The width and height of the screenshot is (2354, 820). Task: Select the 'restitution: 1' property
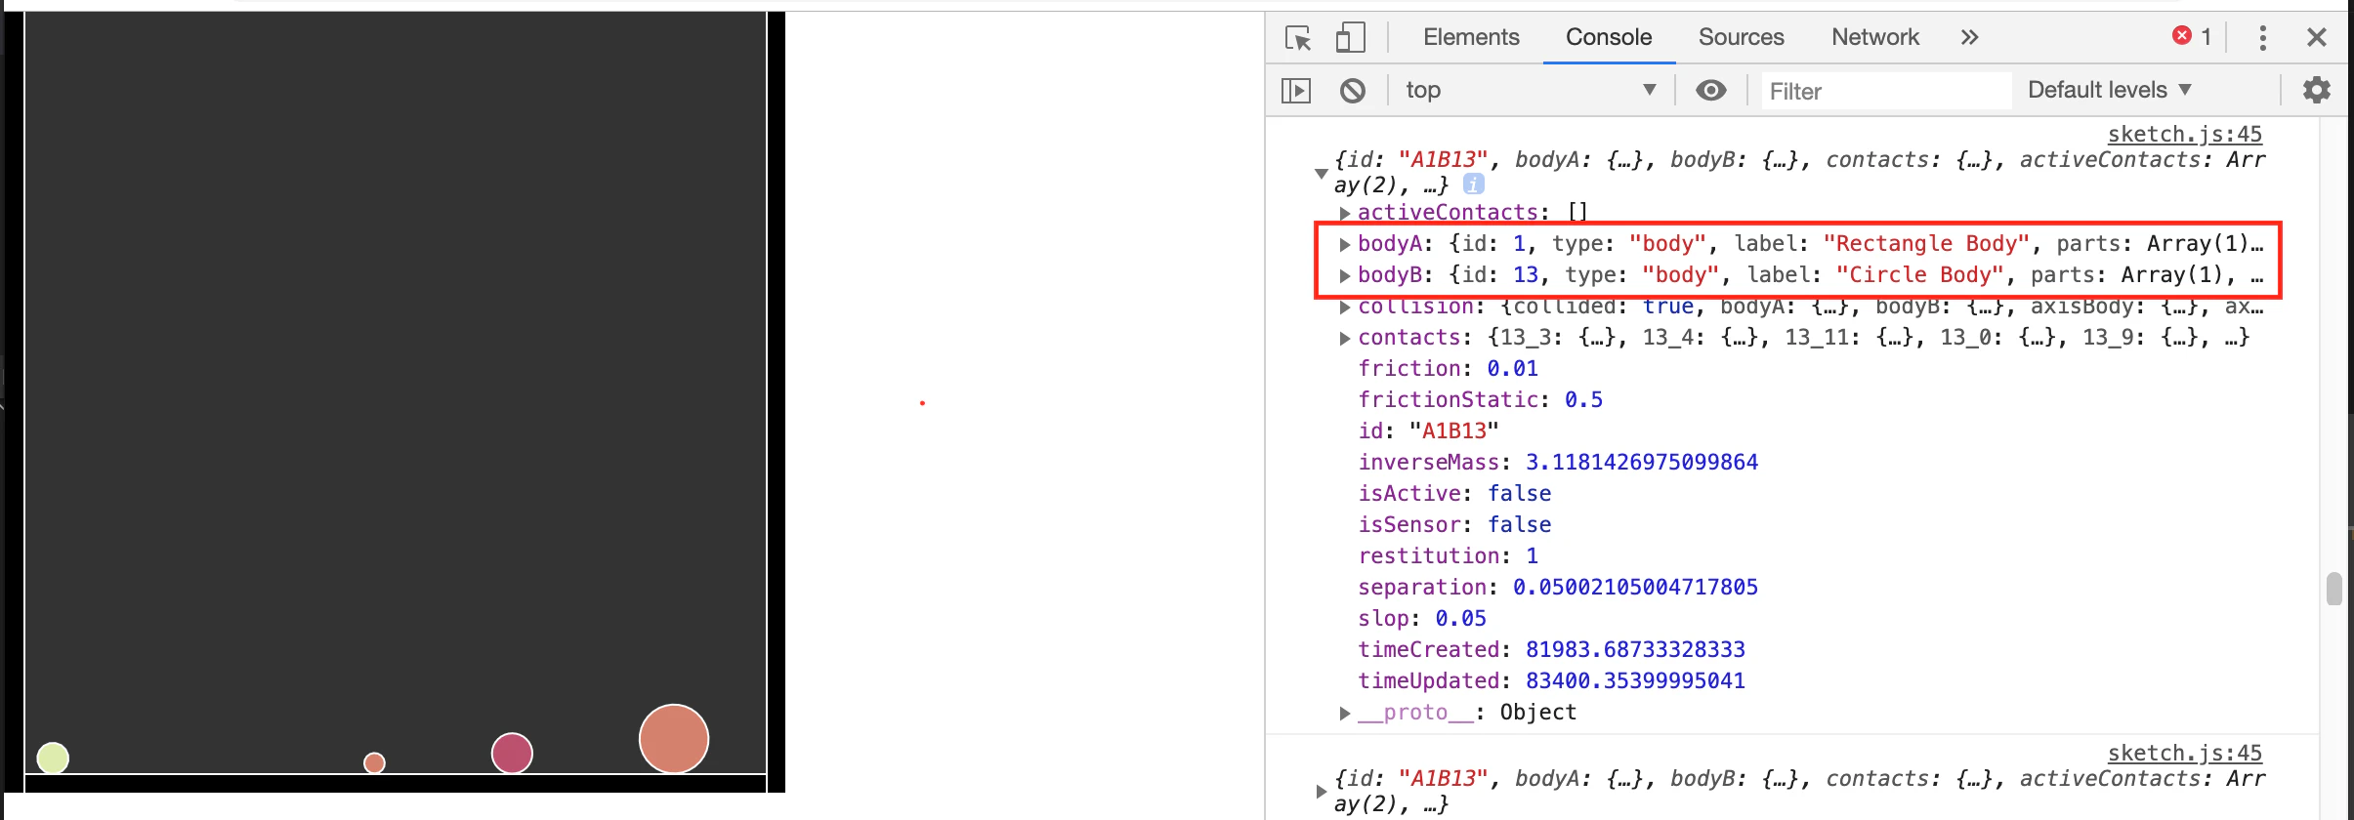1448,556
